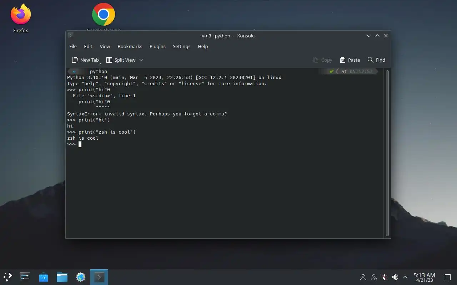
Task: Open the Konsole window menu icon
Action: click(71, 35)
